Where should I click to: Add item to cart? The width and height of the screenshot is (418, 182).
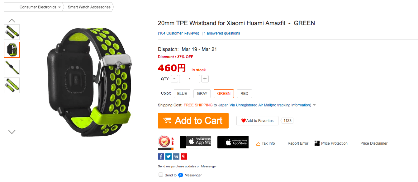coord(193,121)
